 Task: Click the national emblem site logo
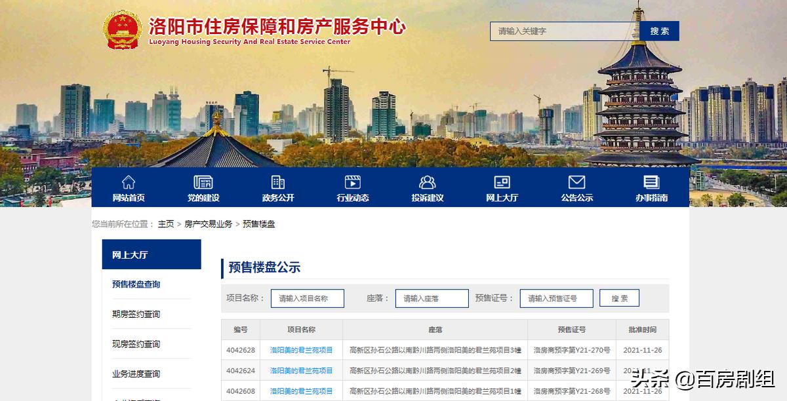(x=122, y=30)
